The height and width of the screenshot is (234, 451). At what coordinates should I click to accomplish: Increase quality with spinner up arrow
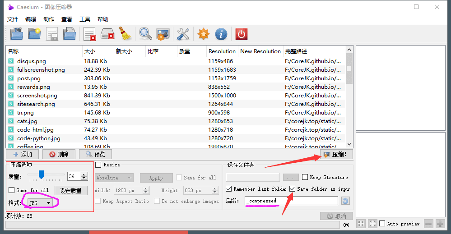84,174
